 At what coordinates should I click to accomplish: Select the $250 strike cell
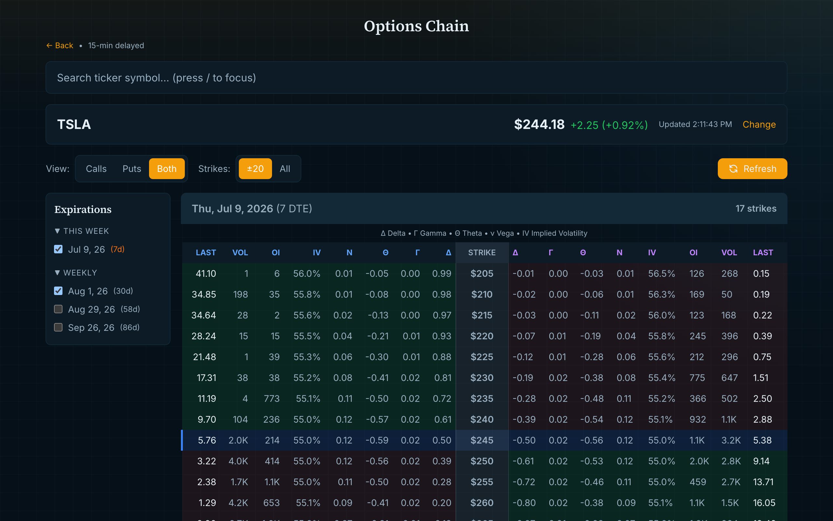click(482, 461)
